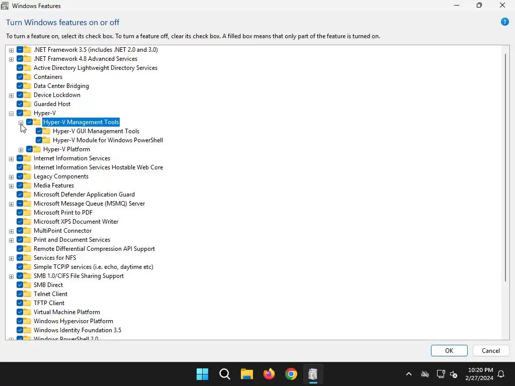Screen dimensions: 515x386
Task: Select the Windows Features taskbar icon
Action: 313,374
